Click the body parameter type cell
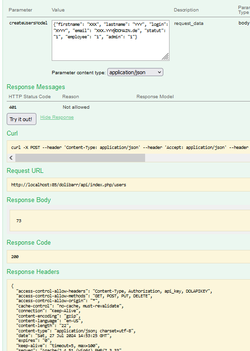The image size is (250, 351). [244, 23]
